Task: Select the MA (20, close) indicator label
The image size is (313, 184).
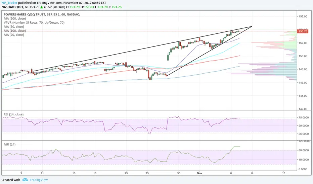Action: 14,34
